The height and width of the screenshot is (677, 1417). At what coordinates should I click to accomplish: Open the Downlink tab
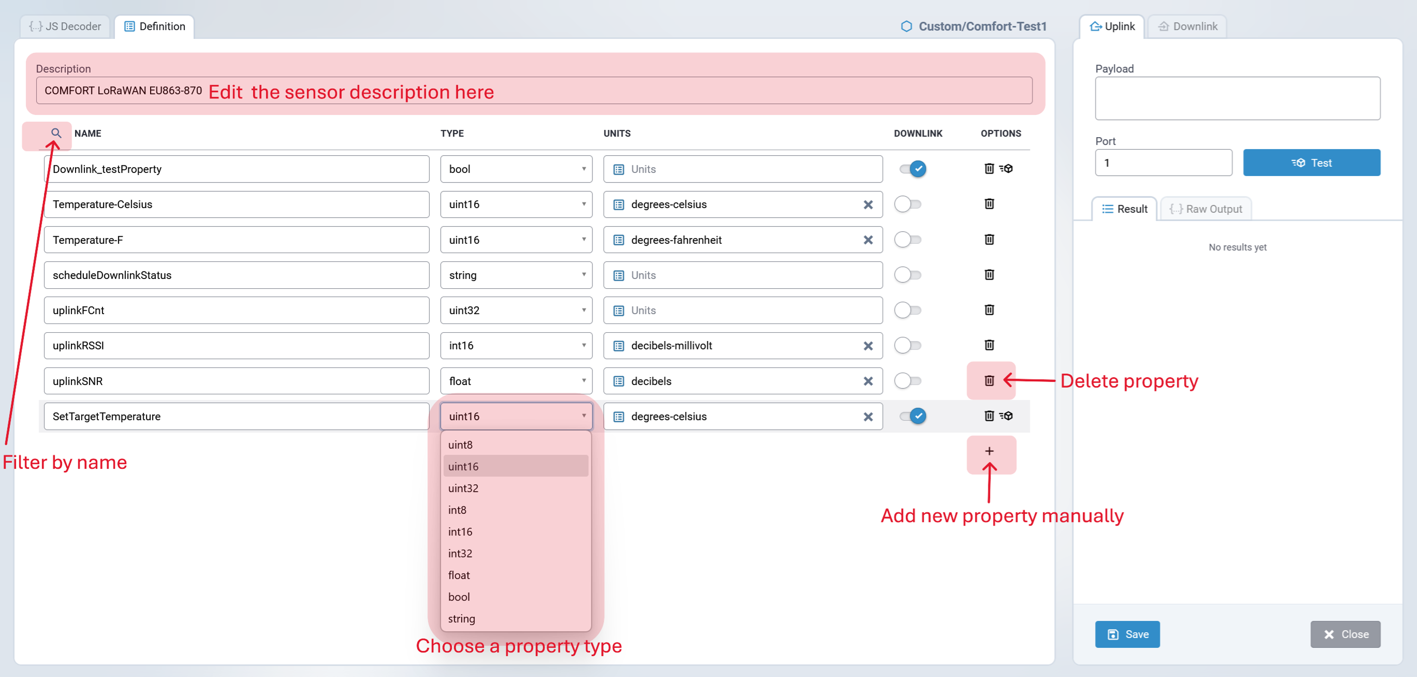point(1187,26)
